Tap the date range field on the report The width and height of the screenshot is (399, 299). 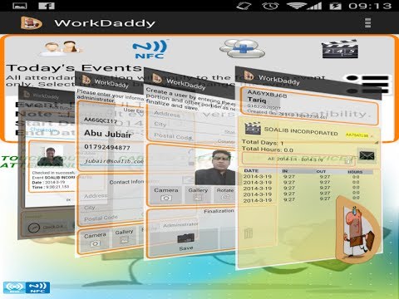click(298, 159)
